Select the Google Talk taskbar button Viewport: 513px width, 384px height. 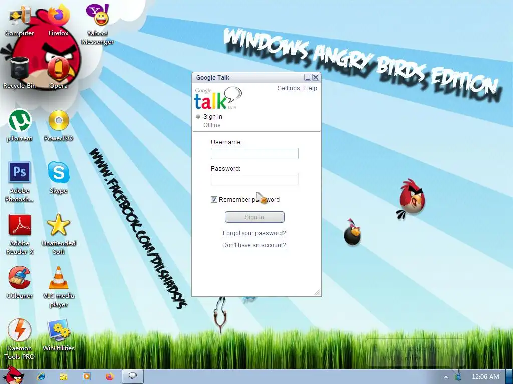point(132,376)
